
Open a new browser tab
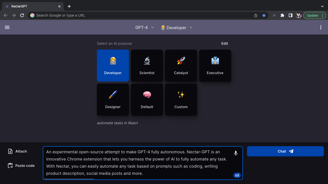[x=69, y=6]
